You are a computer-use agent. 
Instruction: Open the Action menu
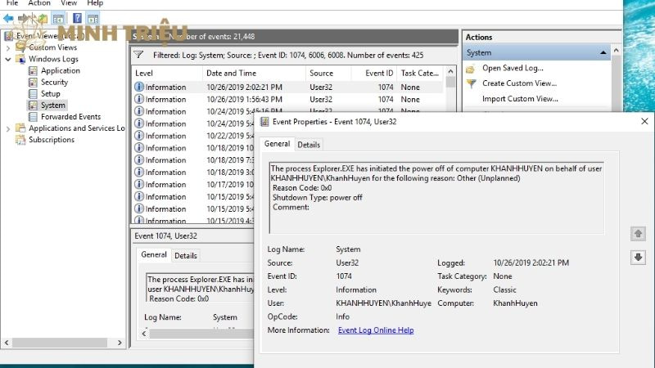[39, 3]
